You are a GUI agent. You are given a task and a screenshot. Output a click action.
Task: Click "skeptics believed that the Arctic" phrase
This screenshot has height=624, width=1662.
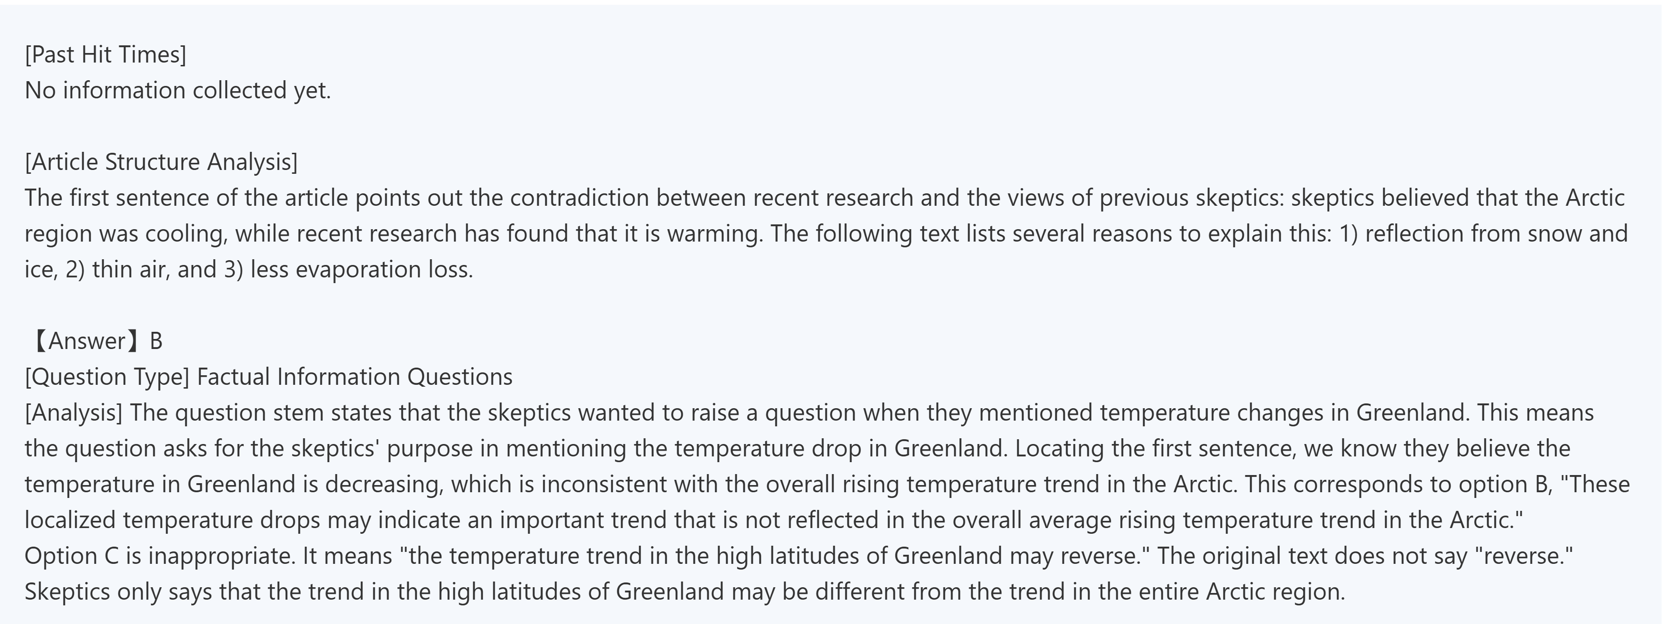point(1457,198)
